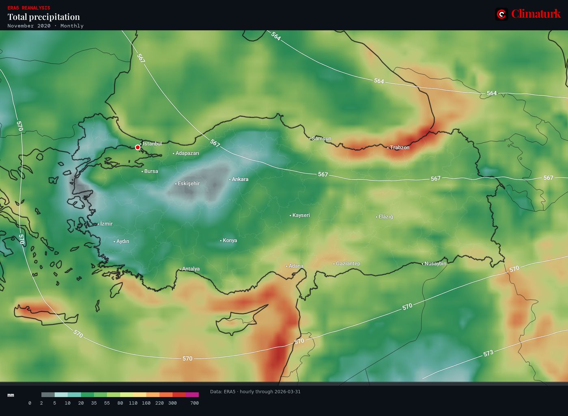Select the 573 contour line label

pyautogui.click(x=488, y=353)
